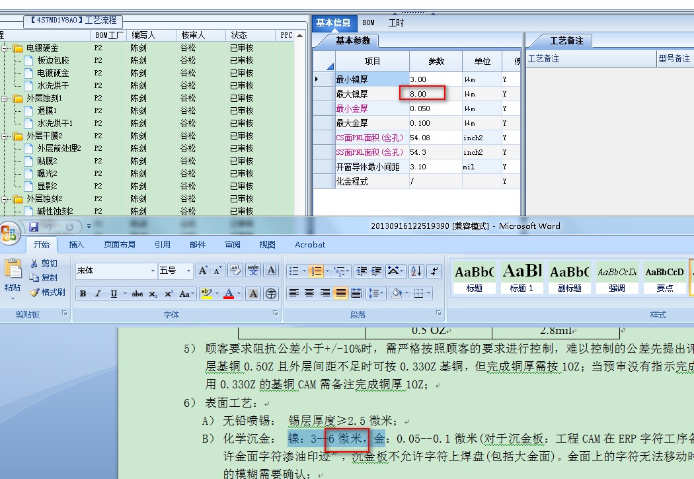Viewport: 694px width, 479px height.
Task: Open the Change Case Aa dropdown
Action: 186,293
